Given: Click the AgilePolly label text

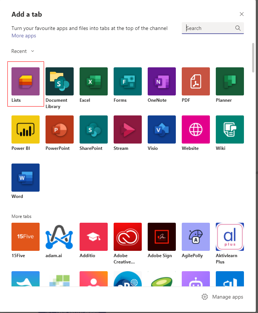Looking at the screenshot, I should (x=192, y=256).
